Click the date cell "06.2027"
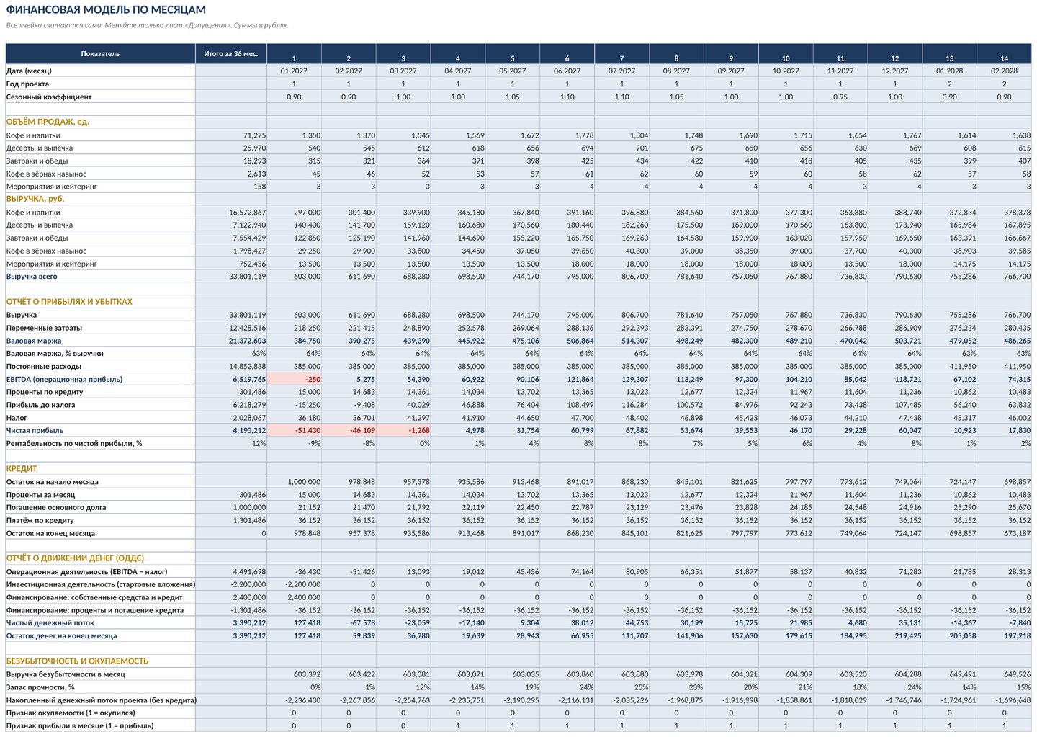The image size is (1037, 737). (x=567, y=71)
